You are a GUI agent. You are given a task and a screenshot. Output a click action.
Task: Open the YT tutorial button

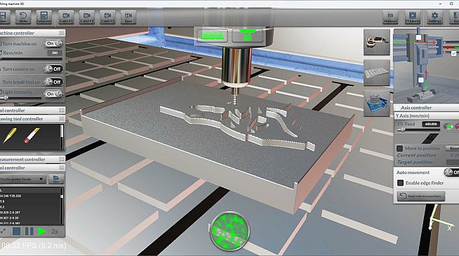413,17
